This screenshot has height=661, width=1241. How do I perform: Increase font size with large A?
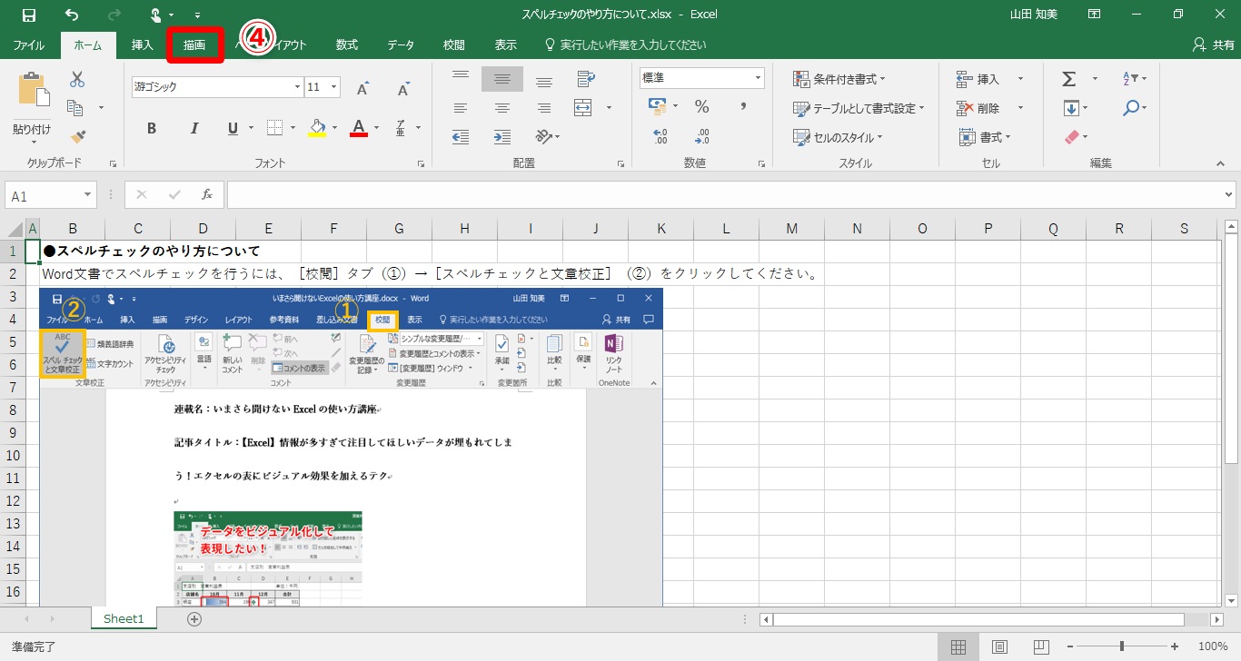(362, 87)
